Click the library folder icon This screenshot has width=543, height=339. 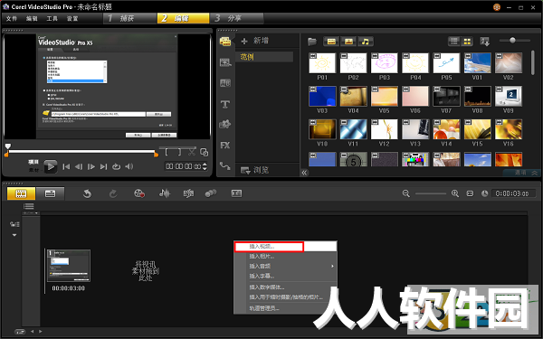pyautogui.click(x=312, y=42)
